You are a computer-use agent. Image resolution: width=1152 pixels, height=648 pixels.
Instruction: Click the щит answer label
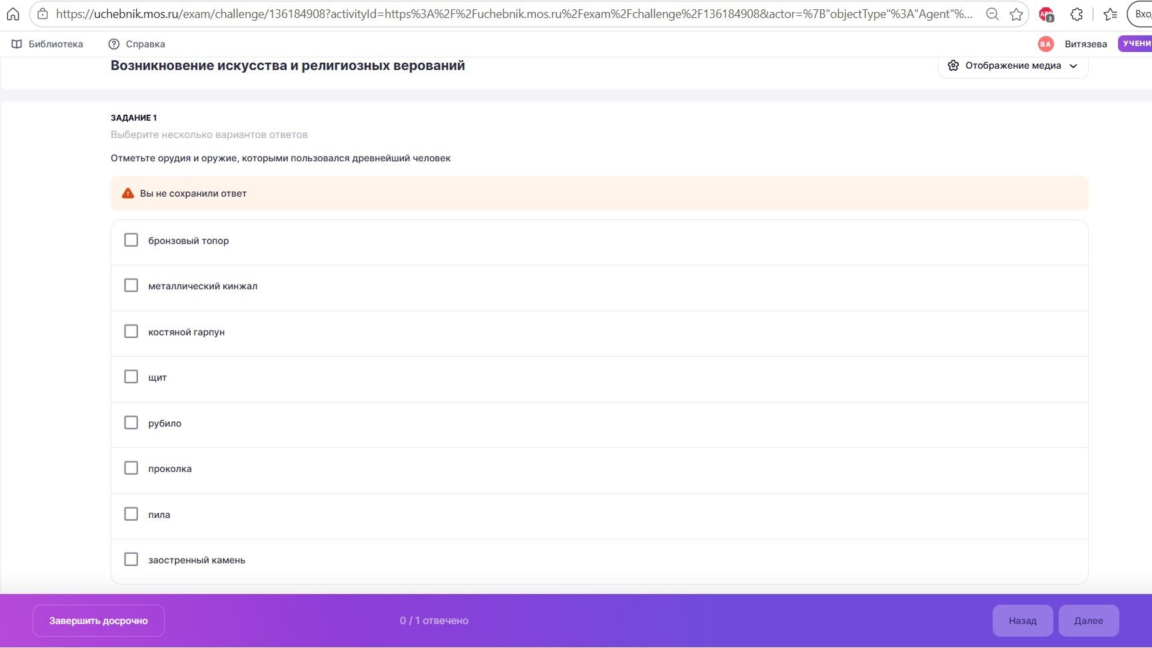[157, 377]
